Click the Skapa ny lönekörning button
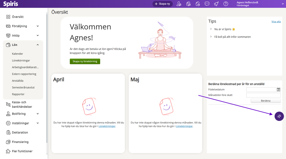286x159 pixels. 85,61
